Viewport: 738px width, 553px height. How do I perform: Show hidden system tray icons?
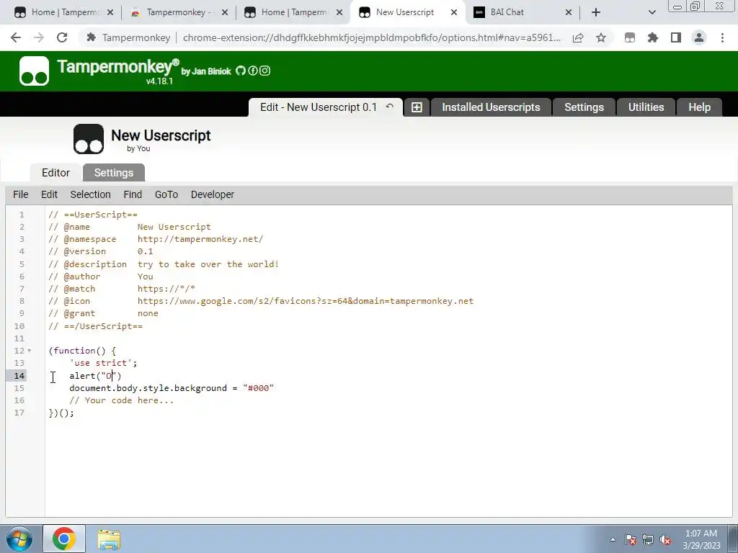613,539
